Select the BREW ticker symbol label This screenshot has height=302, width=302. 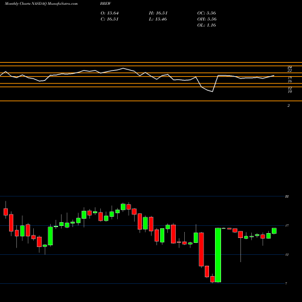coord(105,4)
